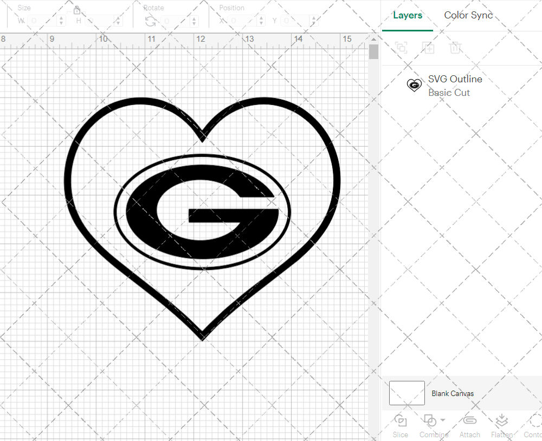
Task: Adjust height with stepper arrows
Action: 118,21
